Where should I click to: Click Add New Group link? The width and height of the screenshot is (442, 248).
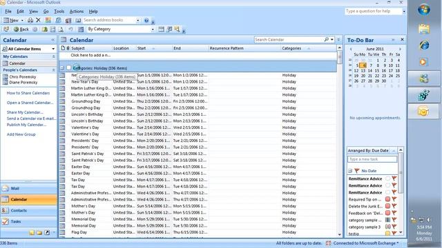[x=21, y=134]
